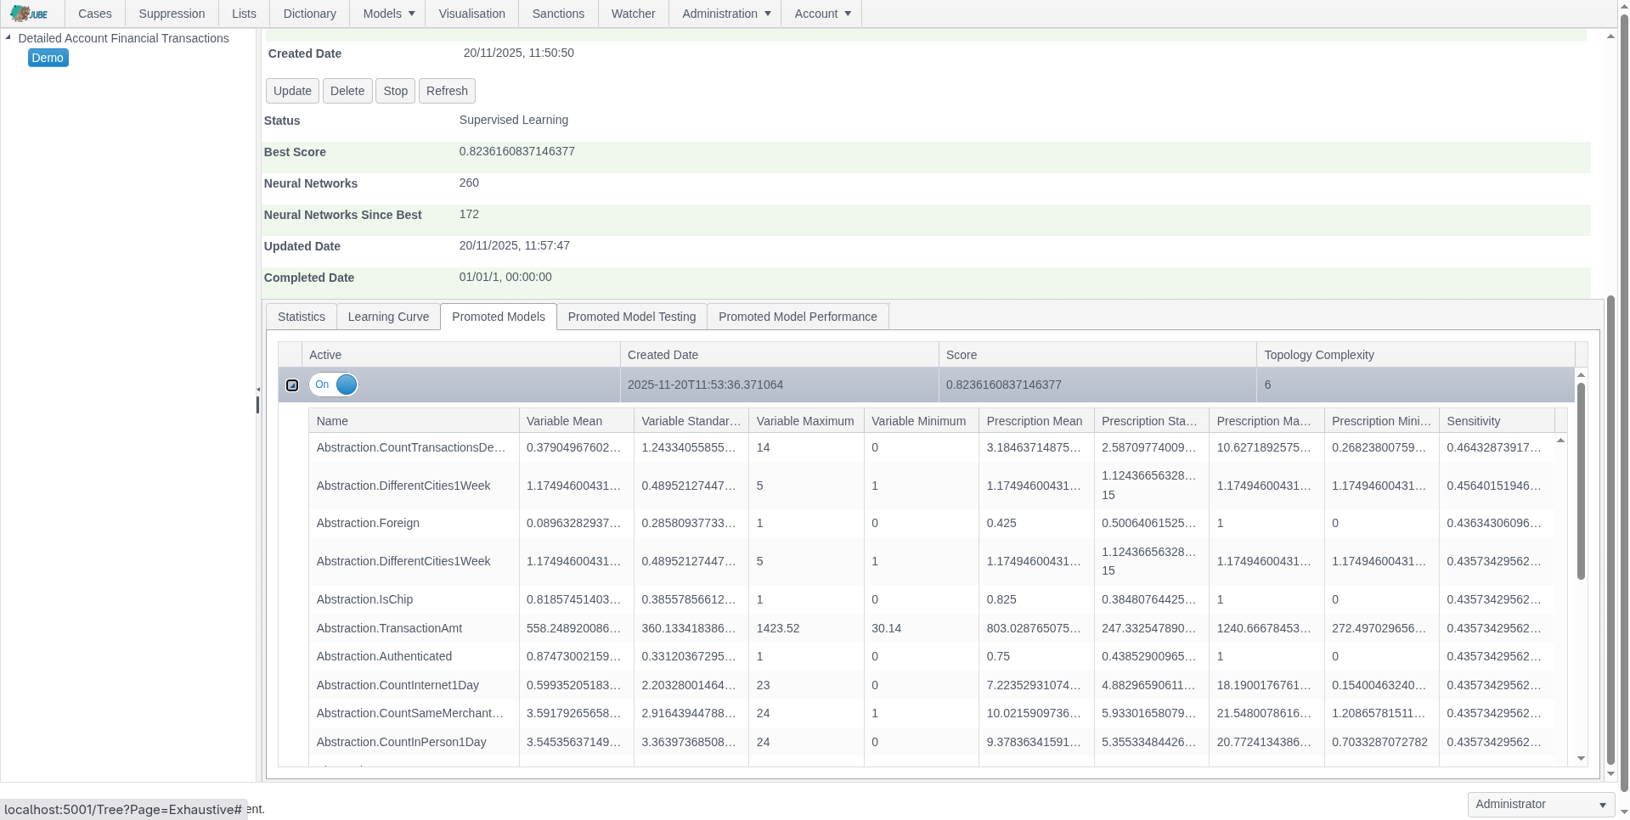
Task: Click the variables table scroll-up arrow
Action: [x=1560, y=441]
